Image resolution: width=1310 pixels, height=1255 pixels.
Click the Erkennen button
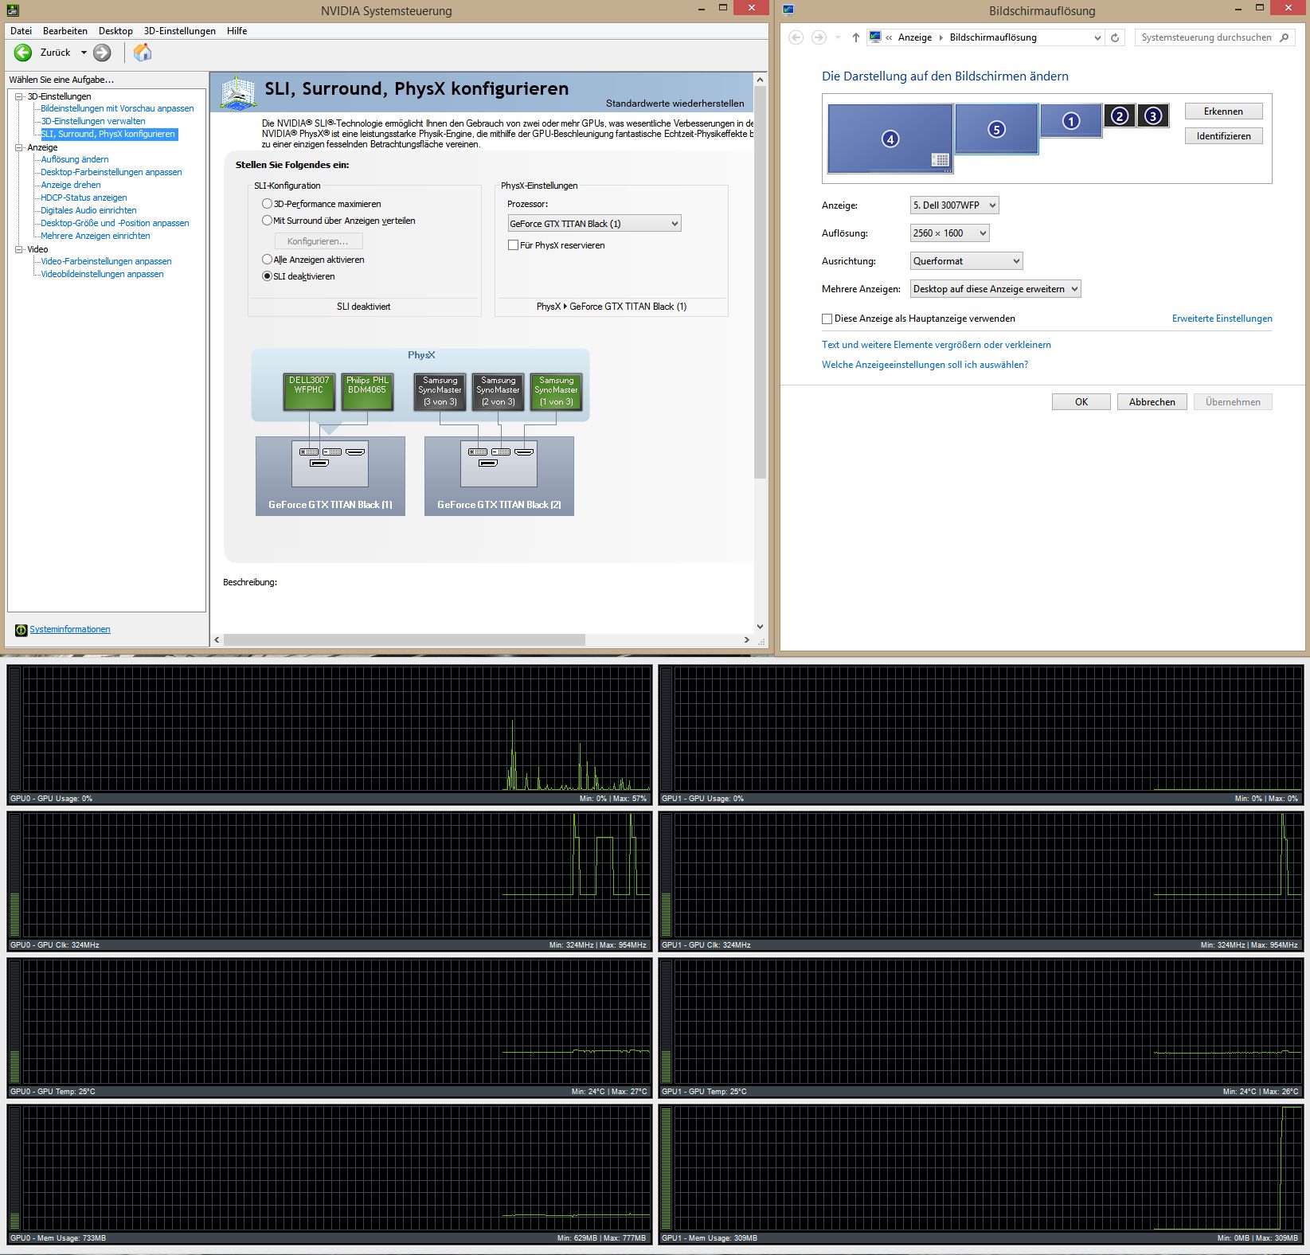[1223, 111]
